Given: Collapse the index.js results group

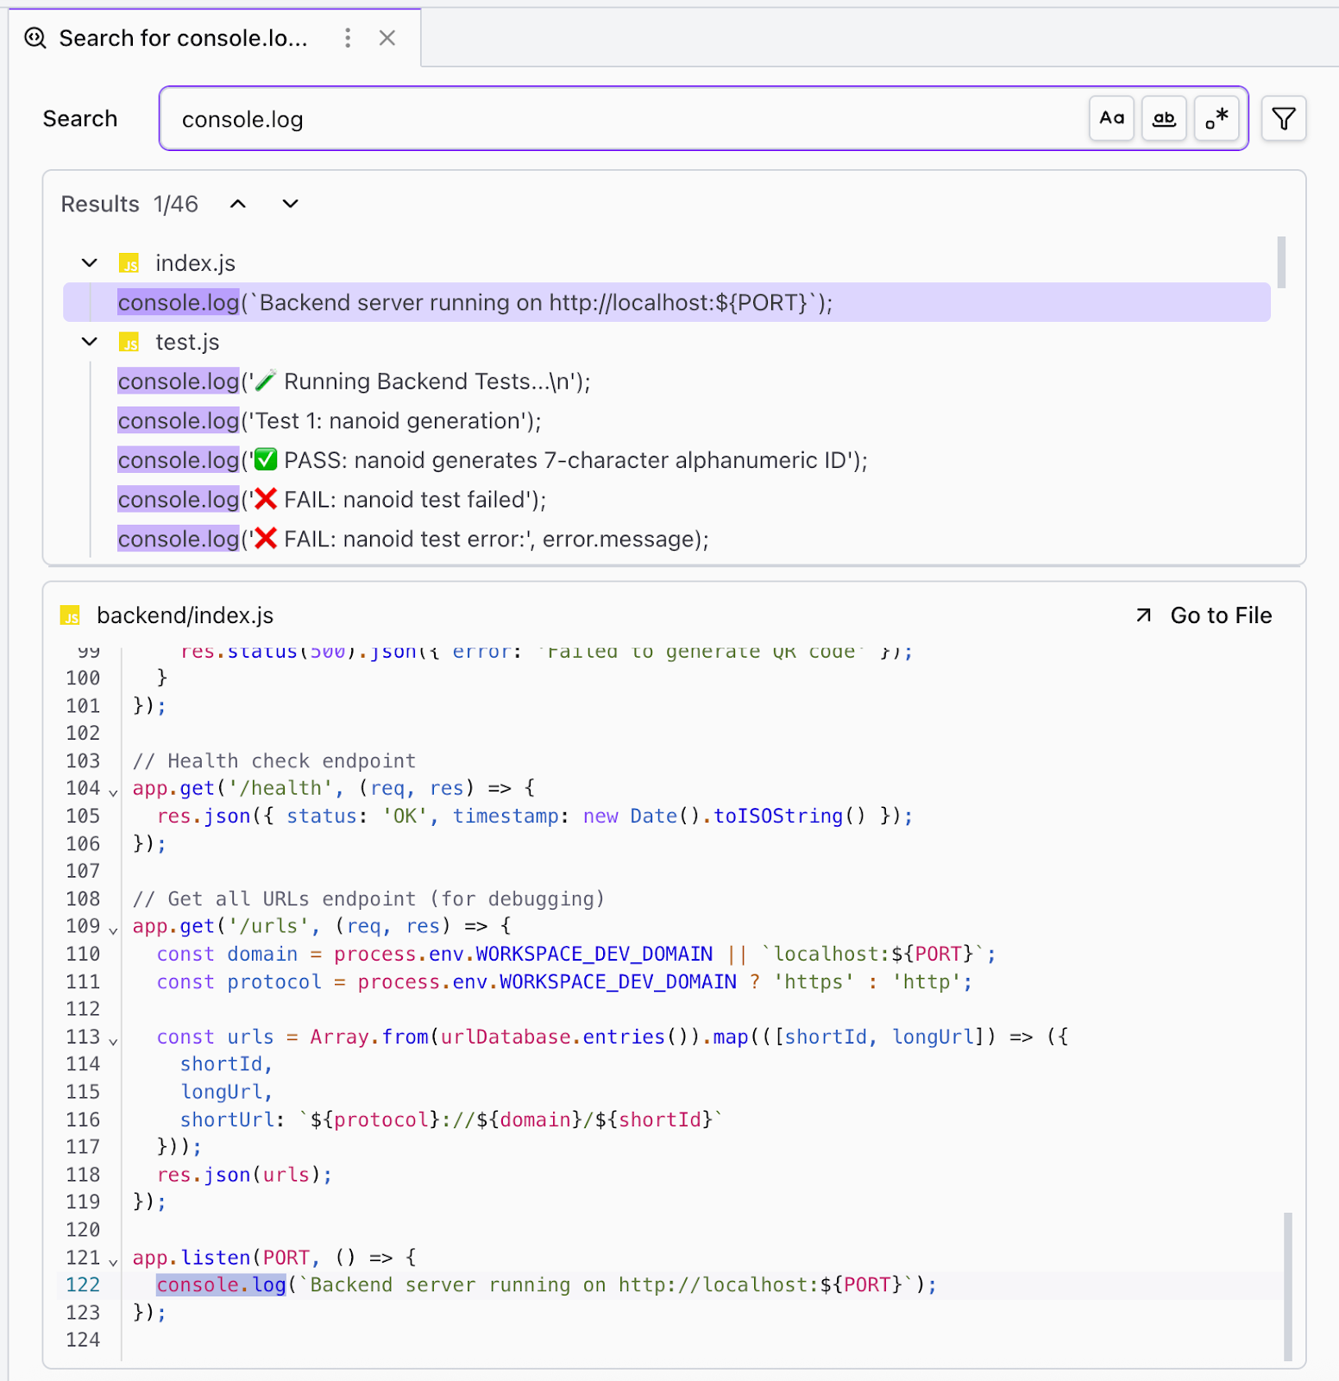Looking at the screenshot, I should tap(90, 262).
